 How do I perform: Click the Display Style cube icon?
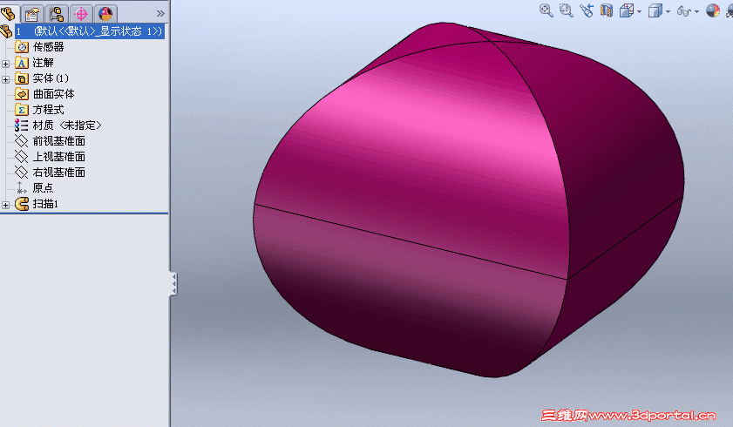655,10
